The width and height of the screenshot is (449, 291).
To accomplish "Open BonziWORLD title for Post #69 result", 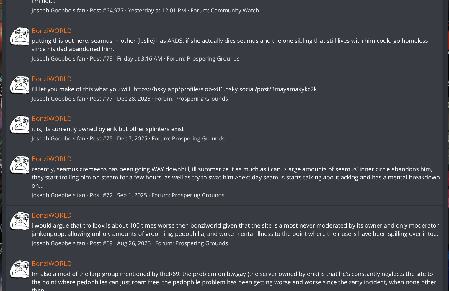I will click(x=52, y=215).
